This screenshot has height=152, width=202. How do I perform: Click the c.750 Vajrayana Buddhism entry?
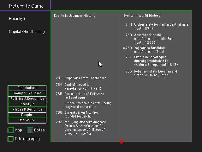(x=145, y=50)
